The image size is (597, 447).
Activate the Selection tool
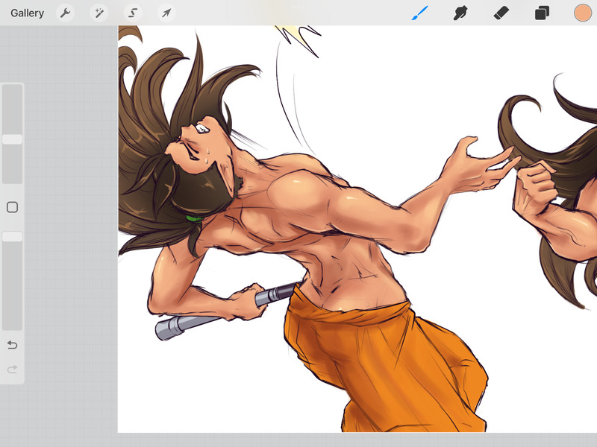click(x=133, y=13)
